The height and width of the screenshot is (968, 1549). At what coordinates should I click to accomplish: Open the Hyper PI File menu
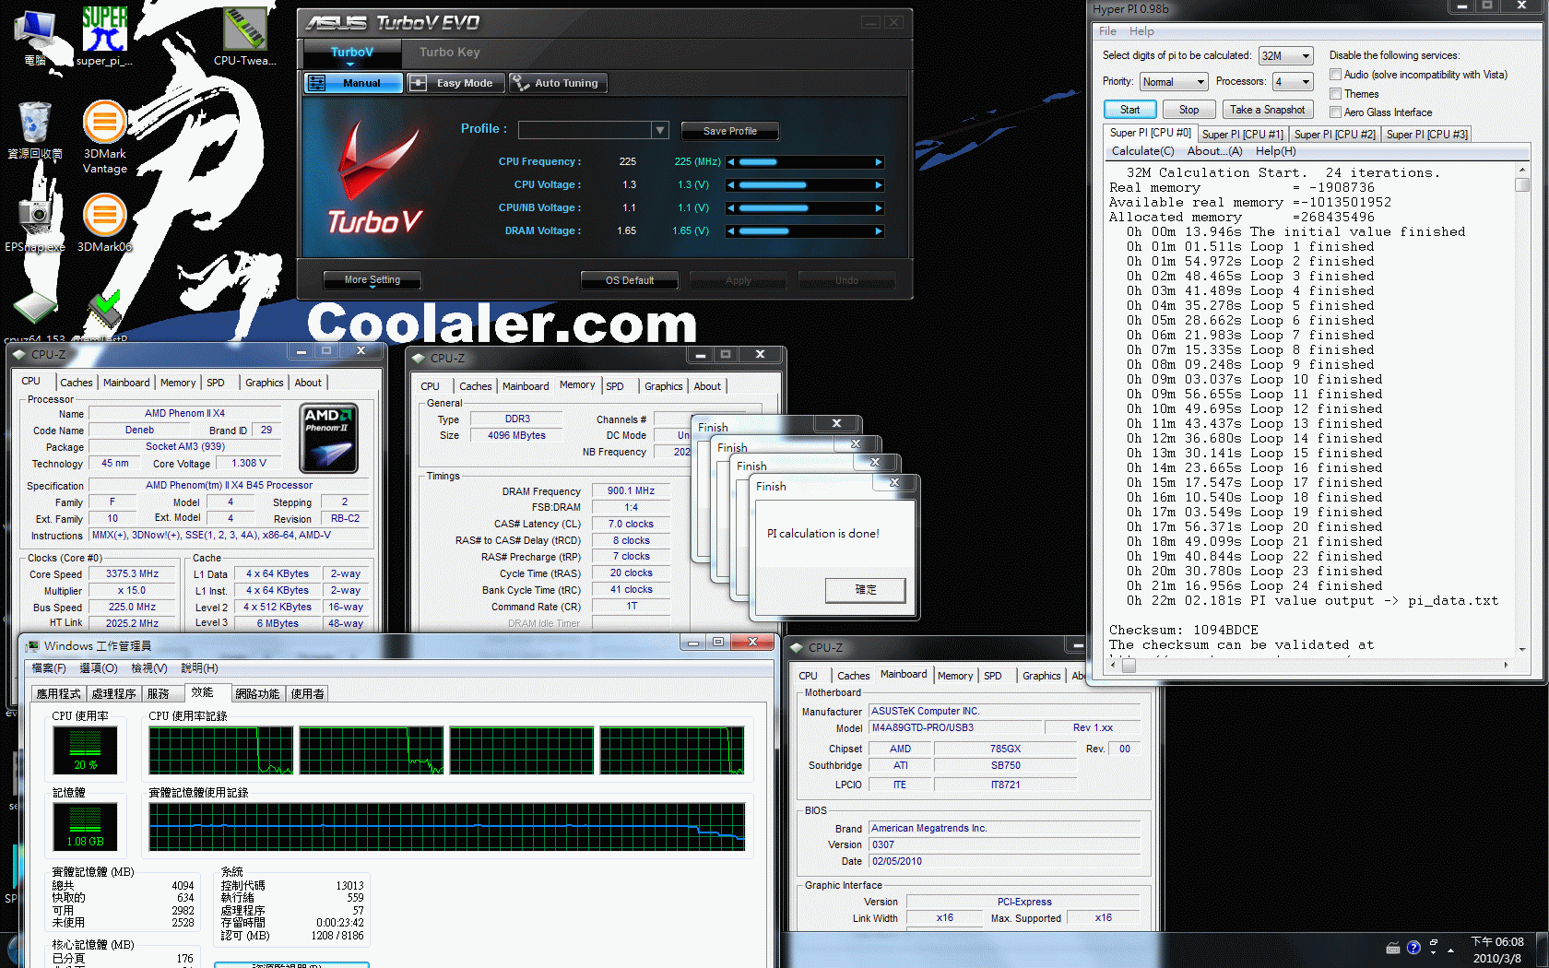1107,31
